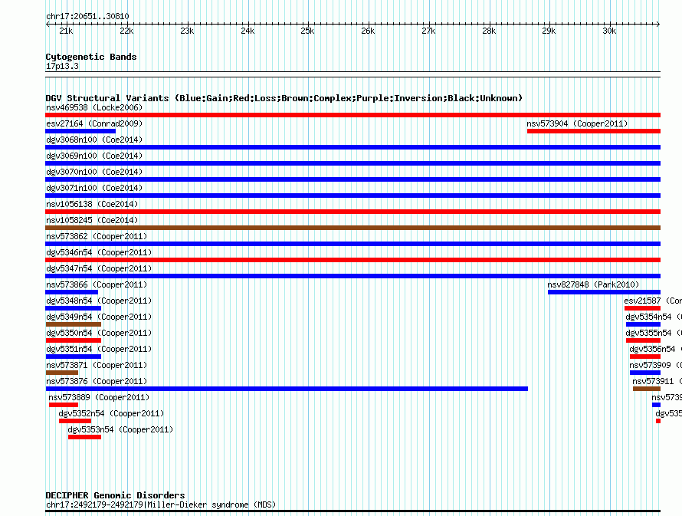Image resolution: width=682 pixels, height=516 pixels.
Task: Click the 17p13.3 cytogenetic band label
Action: [x=62, y=66]
